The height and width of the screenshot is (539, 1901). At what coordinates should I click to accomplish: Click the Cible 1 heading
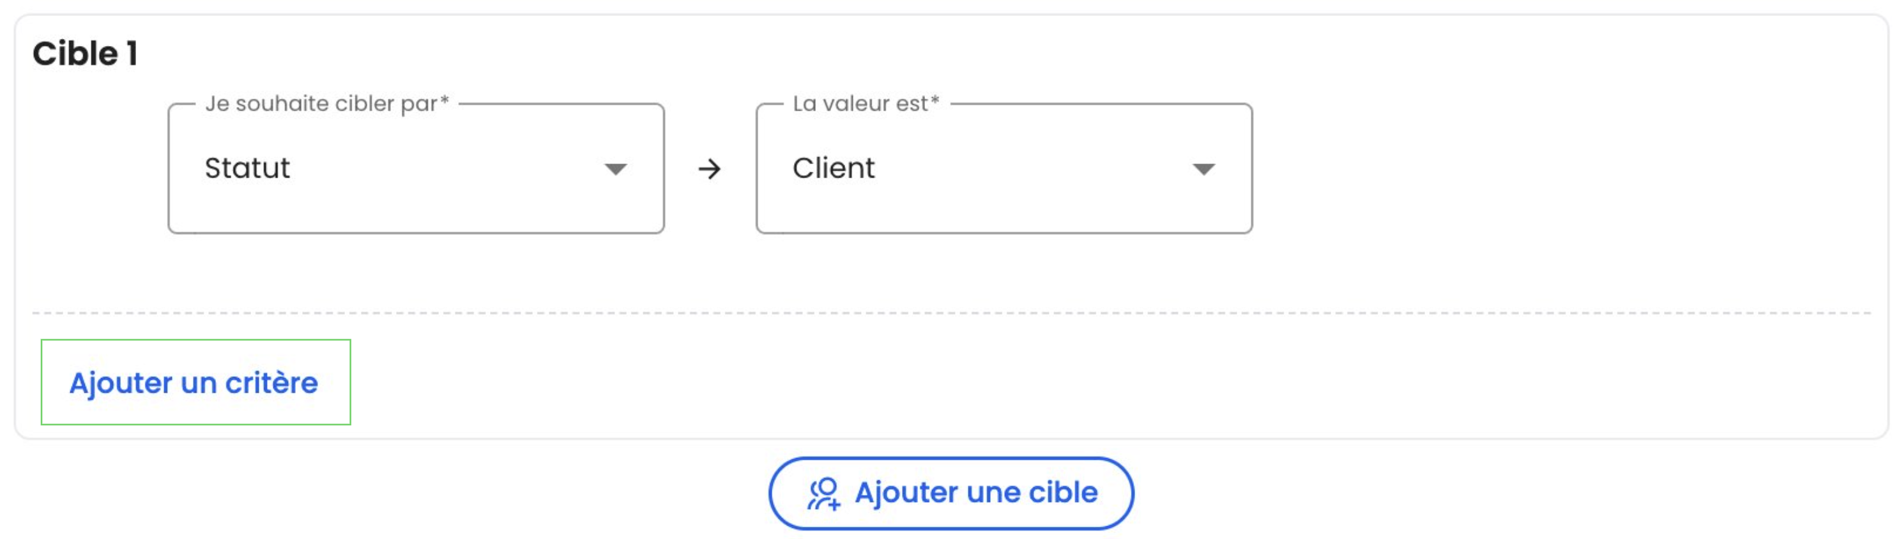[85, 54]
